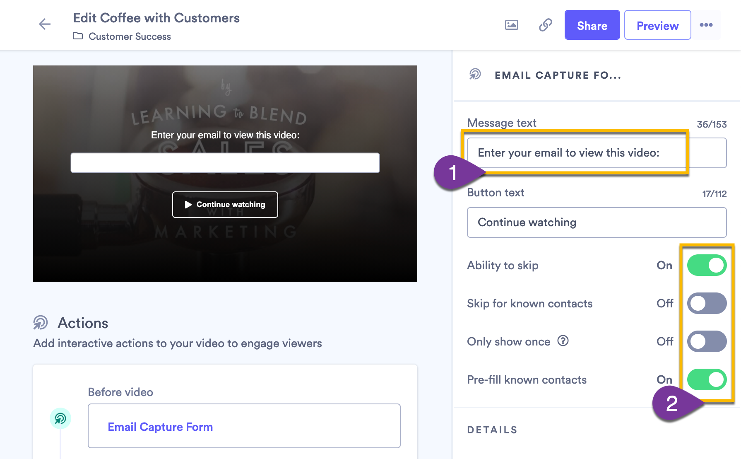Expand the DETAILS section
The height and width of the screenshot is (459, 741).
coord(492,430)
